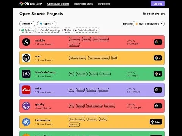Click the Backend tag on freeCodeCamp
The width and height of the screenshot is (182, 136).
point(94,74)
